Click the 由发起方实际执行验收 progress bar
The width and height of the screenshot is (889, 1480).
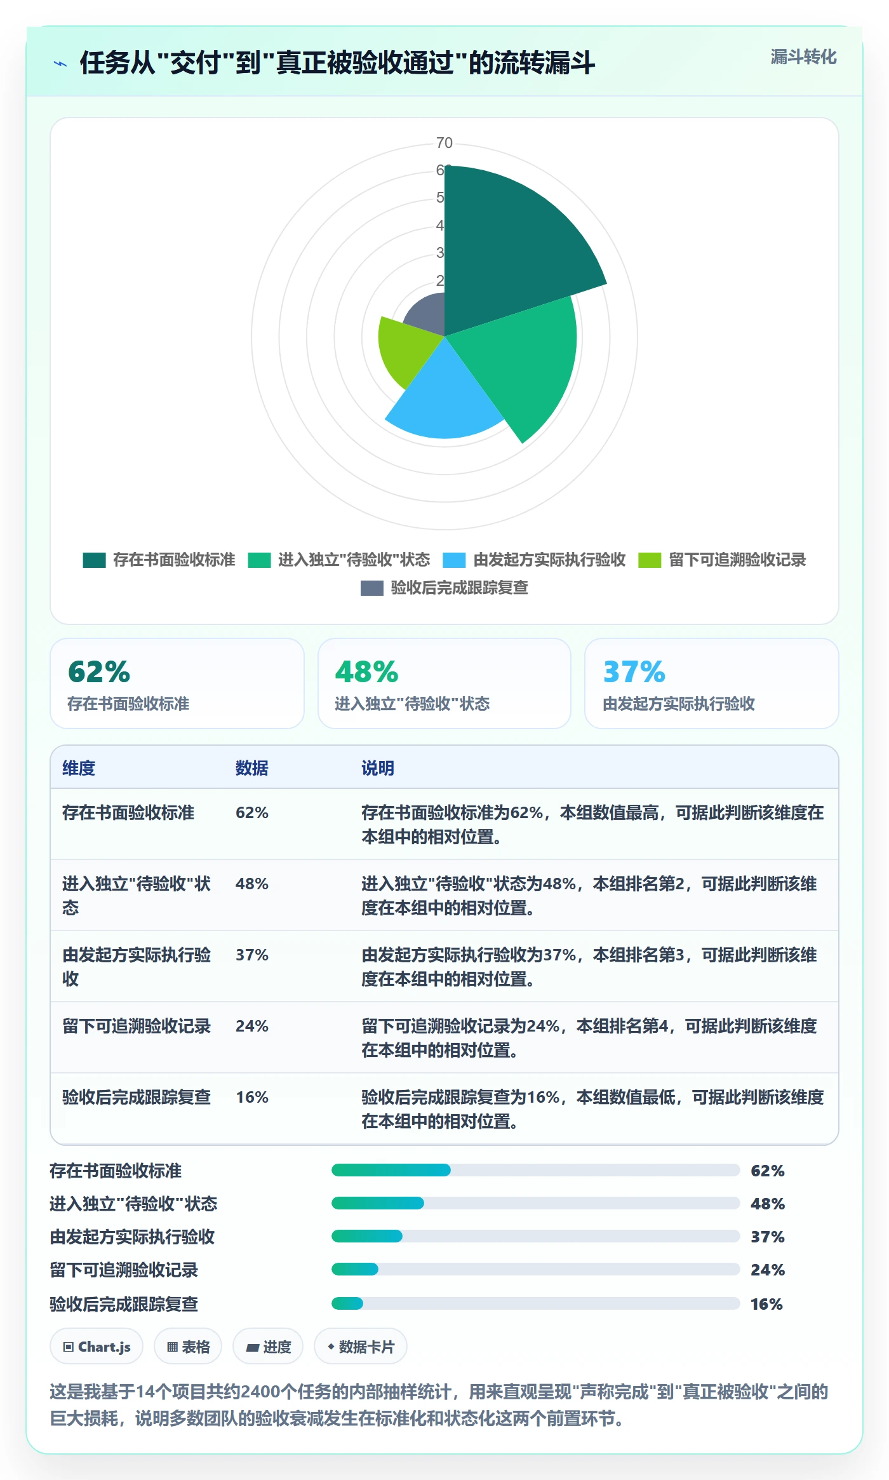(x=535, y=1236)
